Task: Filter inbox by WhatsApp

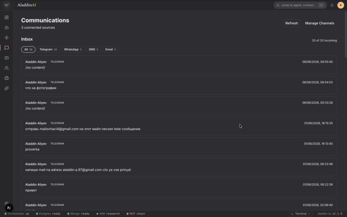Action: (x=73, y=50)
